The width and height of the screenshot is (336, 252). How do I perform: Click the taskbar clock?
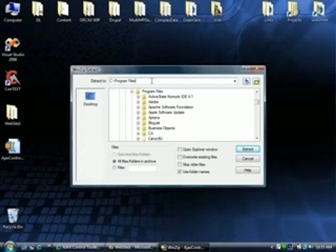coord(324,247)
